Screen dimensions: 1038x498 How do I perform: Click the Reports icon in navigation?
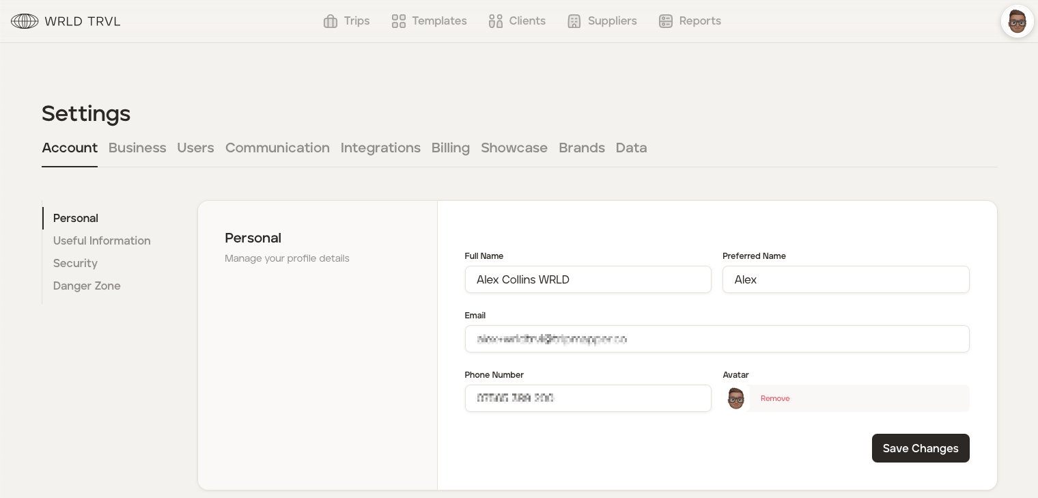coord(666,21)
